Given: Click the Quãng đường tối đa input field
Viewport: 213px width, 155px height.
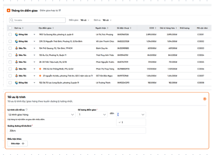Looking at the screenshot, I should [x=77, y=130].
